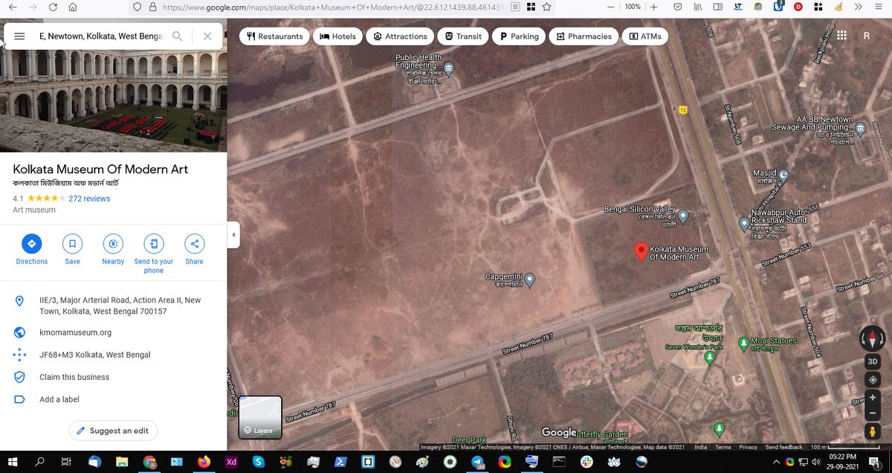892x473 pixels.
Task: Open the Layers map type switcher
Action: coord(259,418)
